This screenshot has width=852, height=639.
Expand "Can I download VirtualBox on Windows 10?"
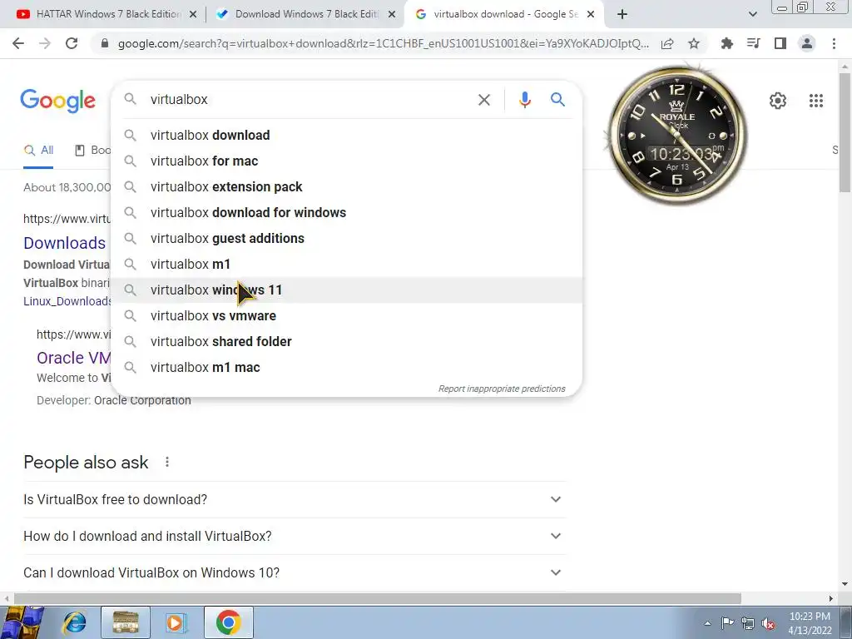(295, 572)
